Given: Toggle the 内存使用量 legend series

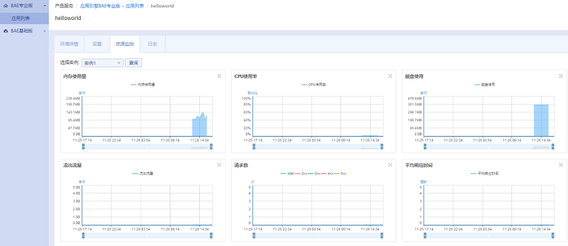Looking at the screenshot, I should point(143,85).
